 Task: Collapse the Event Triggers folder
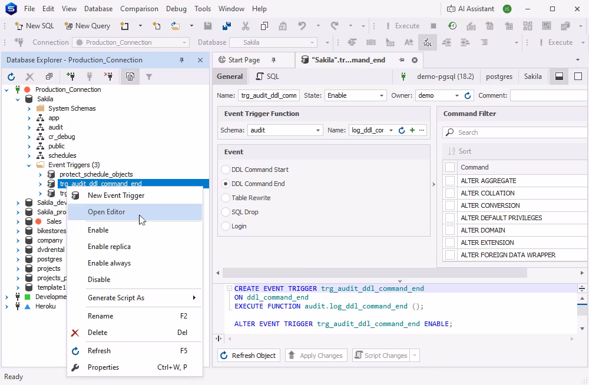pyautogui.click(x=29, y=165)
